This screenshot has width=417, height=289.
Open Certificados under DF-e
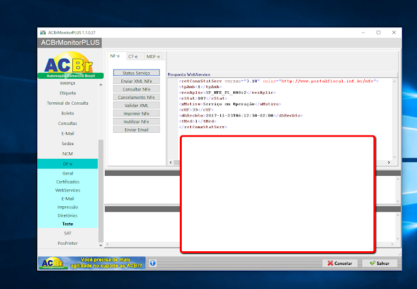point(68,182)
